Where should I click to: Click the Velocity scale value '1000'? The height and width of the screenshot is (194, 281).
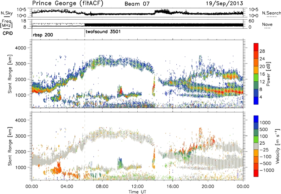click(265, 123)
